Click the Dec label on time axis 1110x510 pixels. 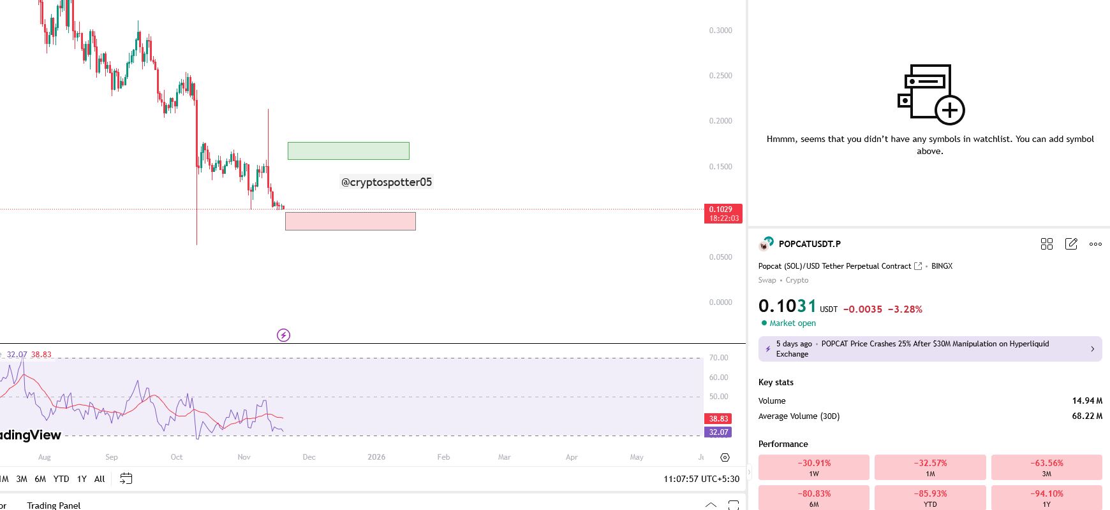309,457
